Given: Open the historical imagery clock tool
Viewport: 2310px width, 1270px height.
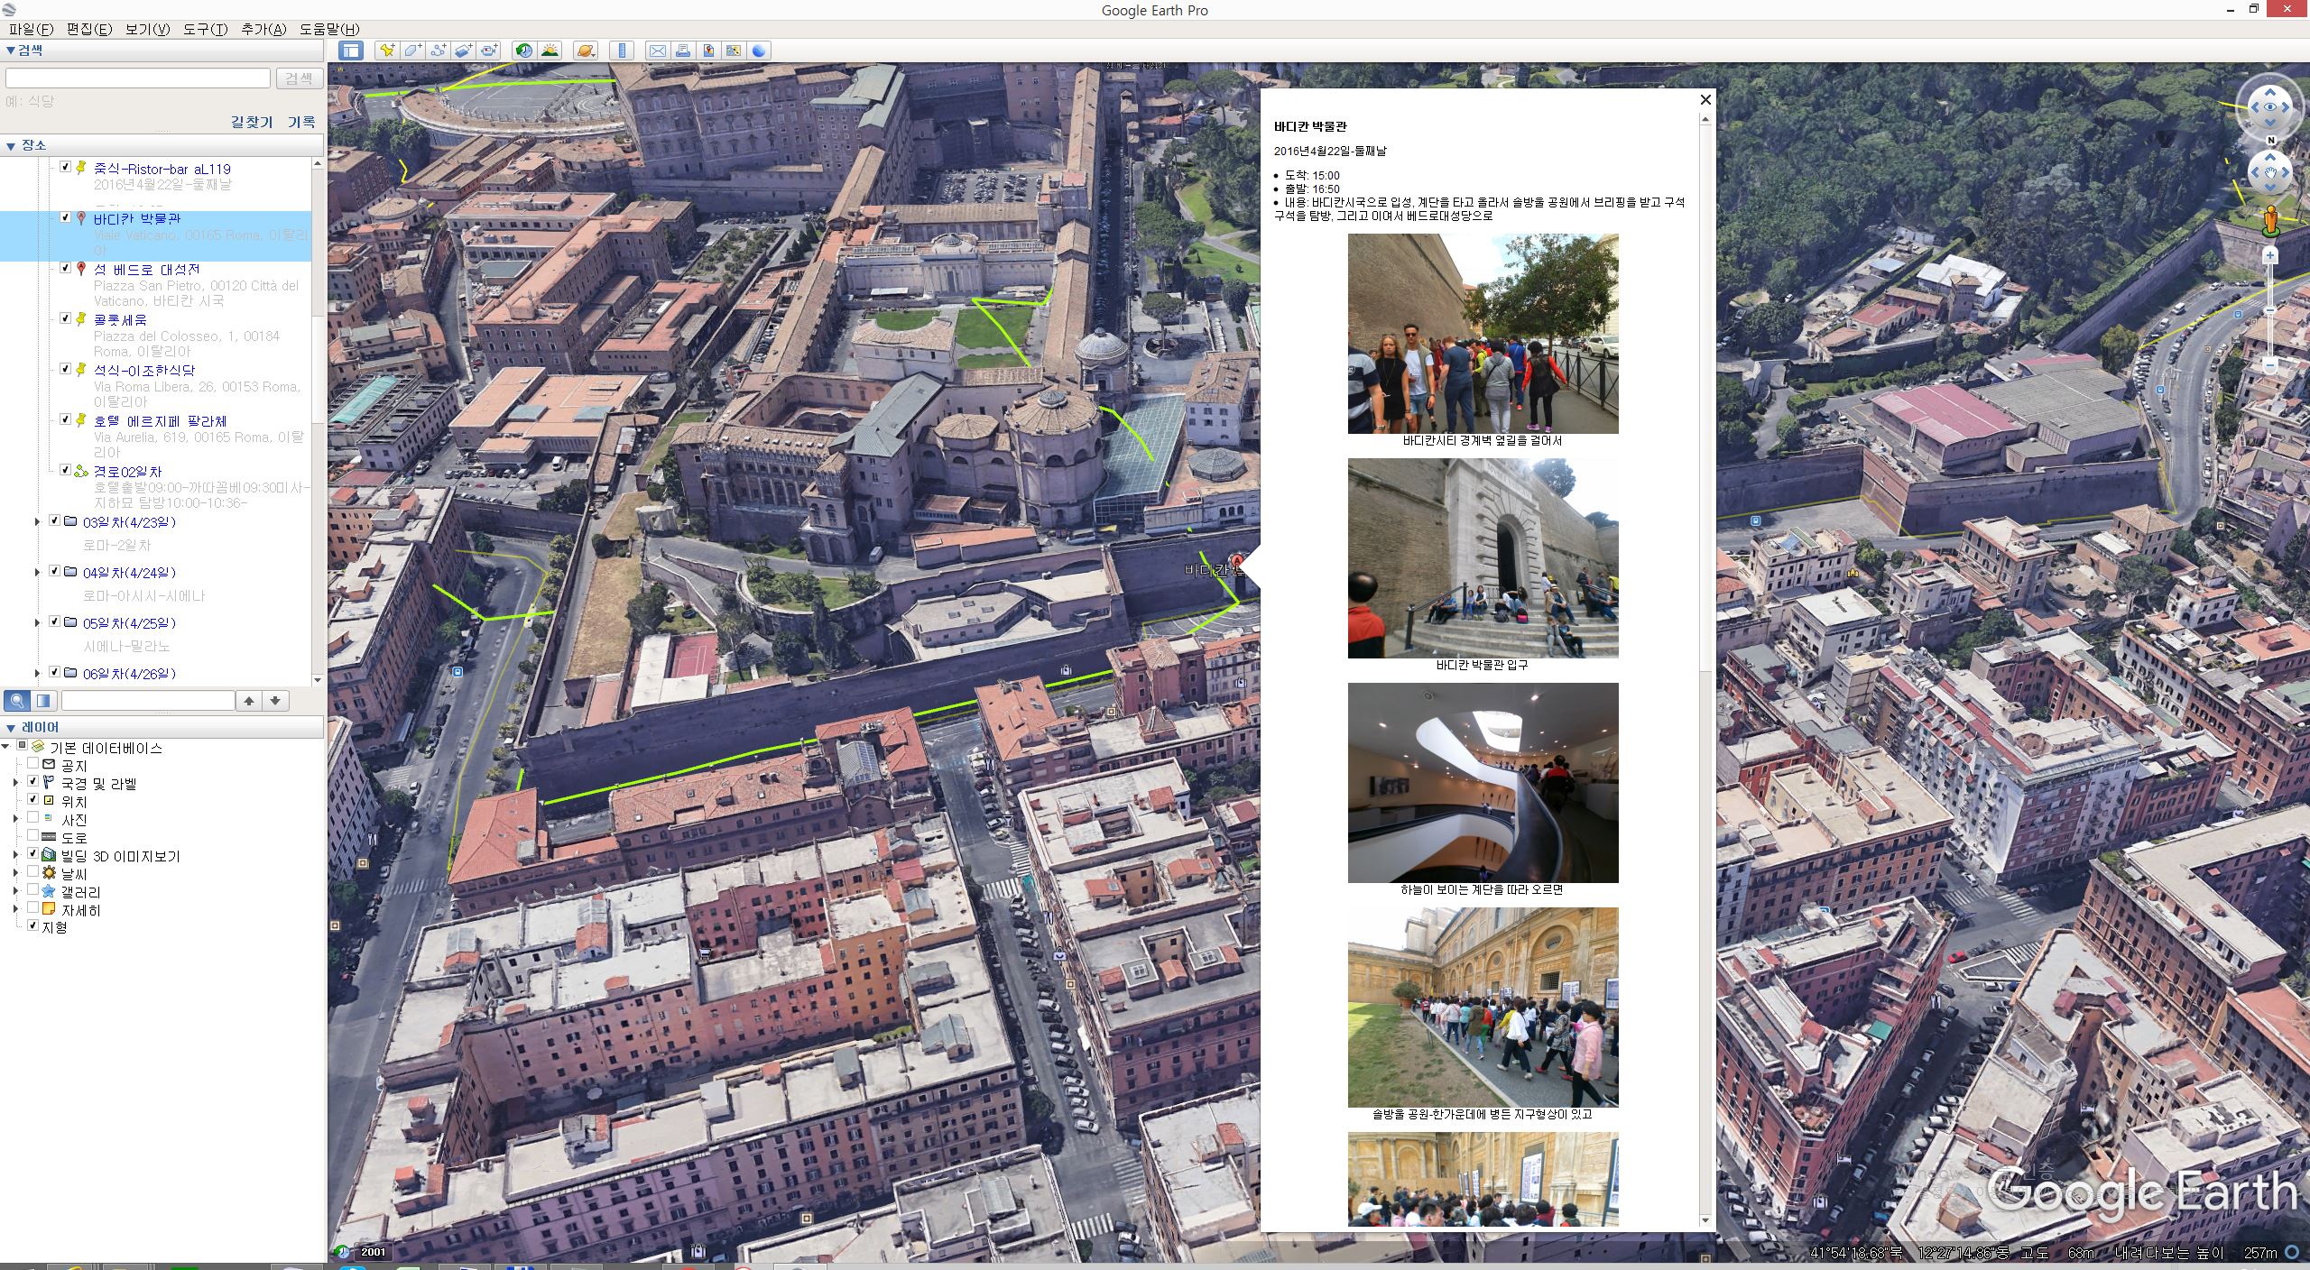Looking at the screenshot, I should click(x=523, y=51).
